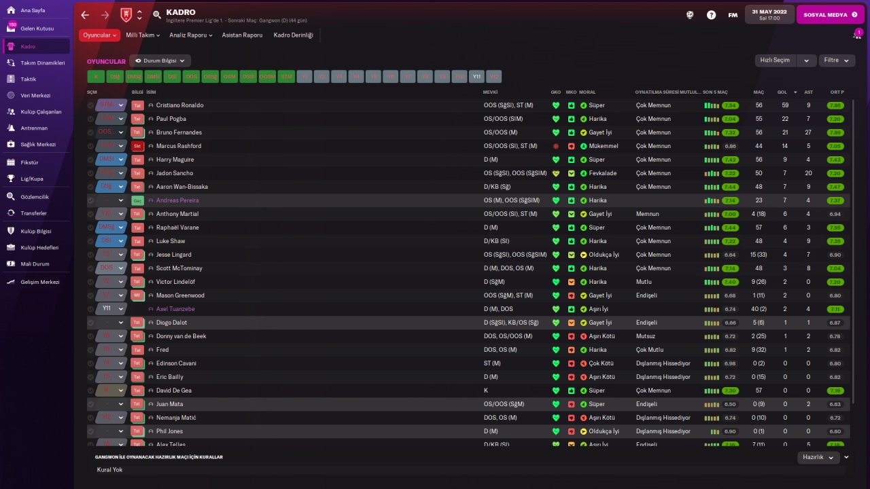Open position dropdown for Scott McTominay
Viewport: 870px width, 489px height.
pos(122,268)
